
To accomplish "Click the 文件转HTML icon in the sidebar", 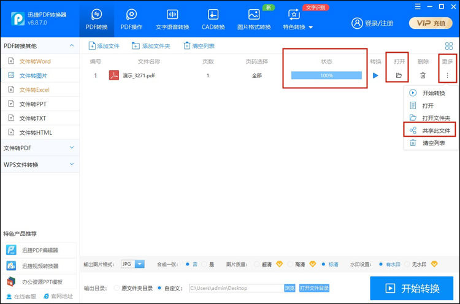I will coord(11,132).
